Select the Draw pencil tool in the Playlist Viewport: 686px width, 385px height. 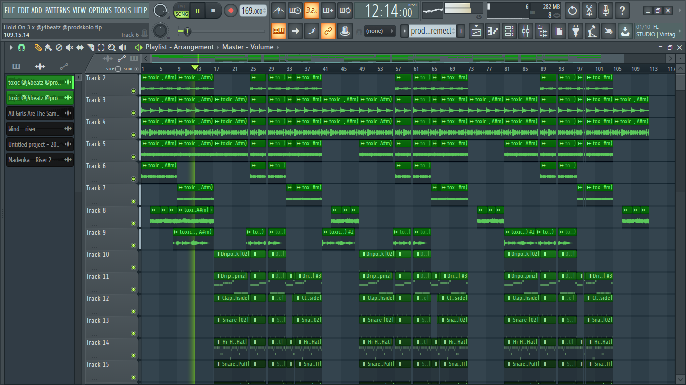38,47
